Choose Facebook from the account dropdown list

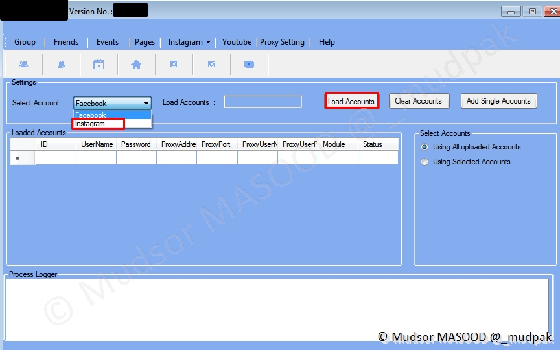97,115
